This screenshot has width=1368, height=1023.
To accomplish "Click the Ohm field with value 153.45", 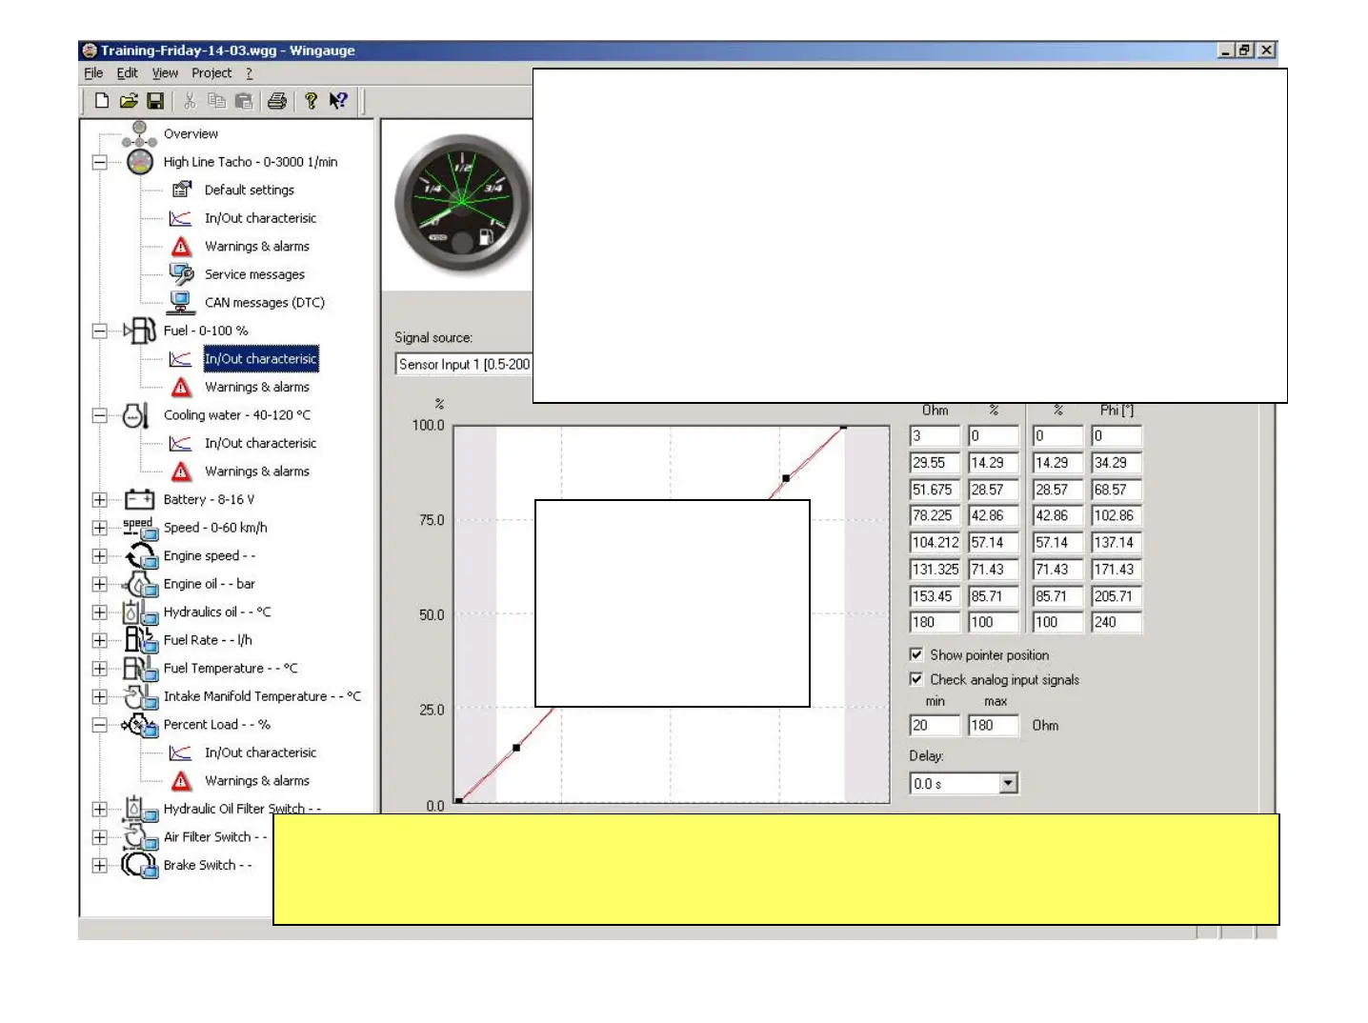I will [935, 596].
